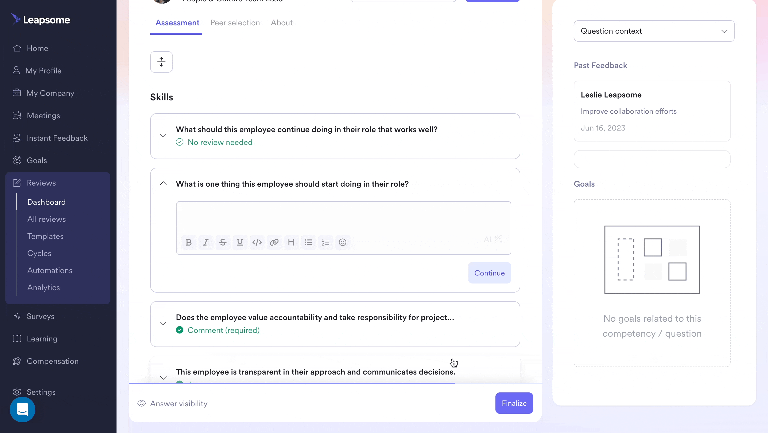Open Learning section
The width and height of the screenshot is (768, 433).
point(35,338)
